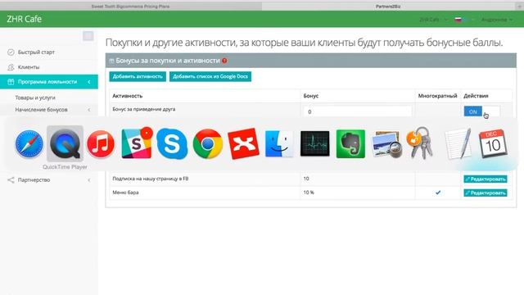The width and height of the screenshot is (524, 295).
Task: Open ZHR Cafe dropdown in top bar
Action: (x=433, y=20)
